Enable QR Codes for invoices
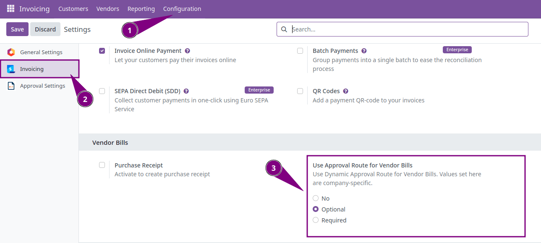The height and width of the screenshot is (243, 541). tap(300, 91)
